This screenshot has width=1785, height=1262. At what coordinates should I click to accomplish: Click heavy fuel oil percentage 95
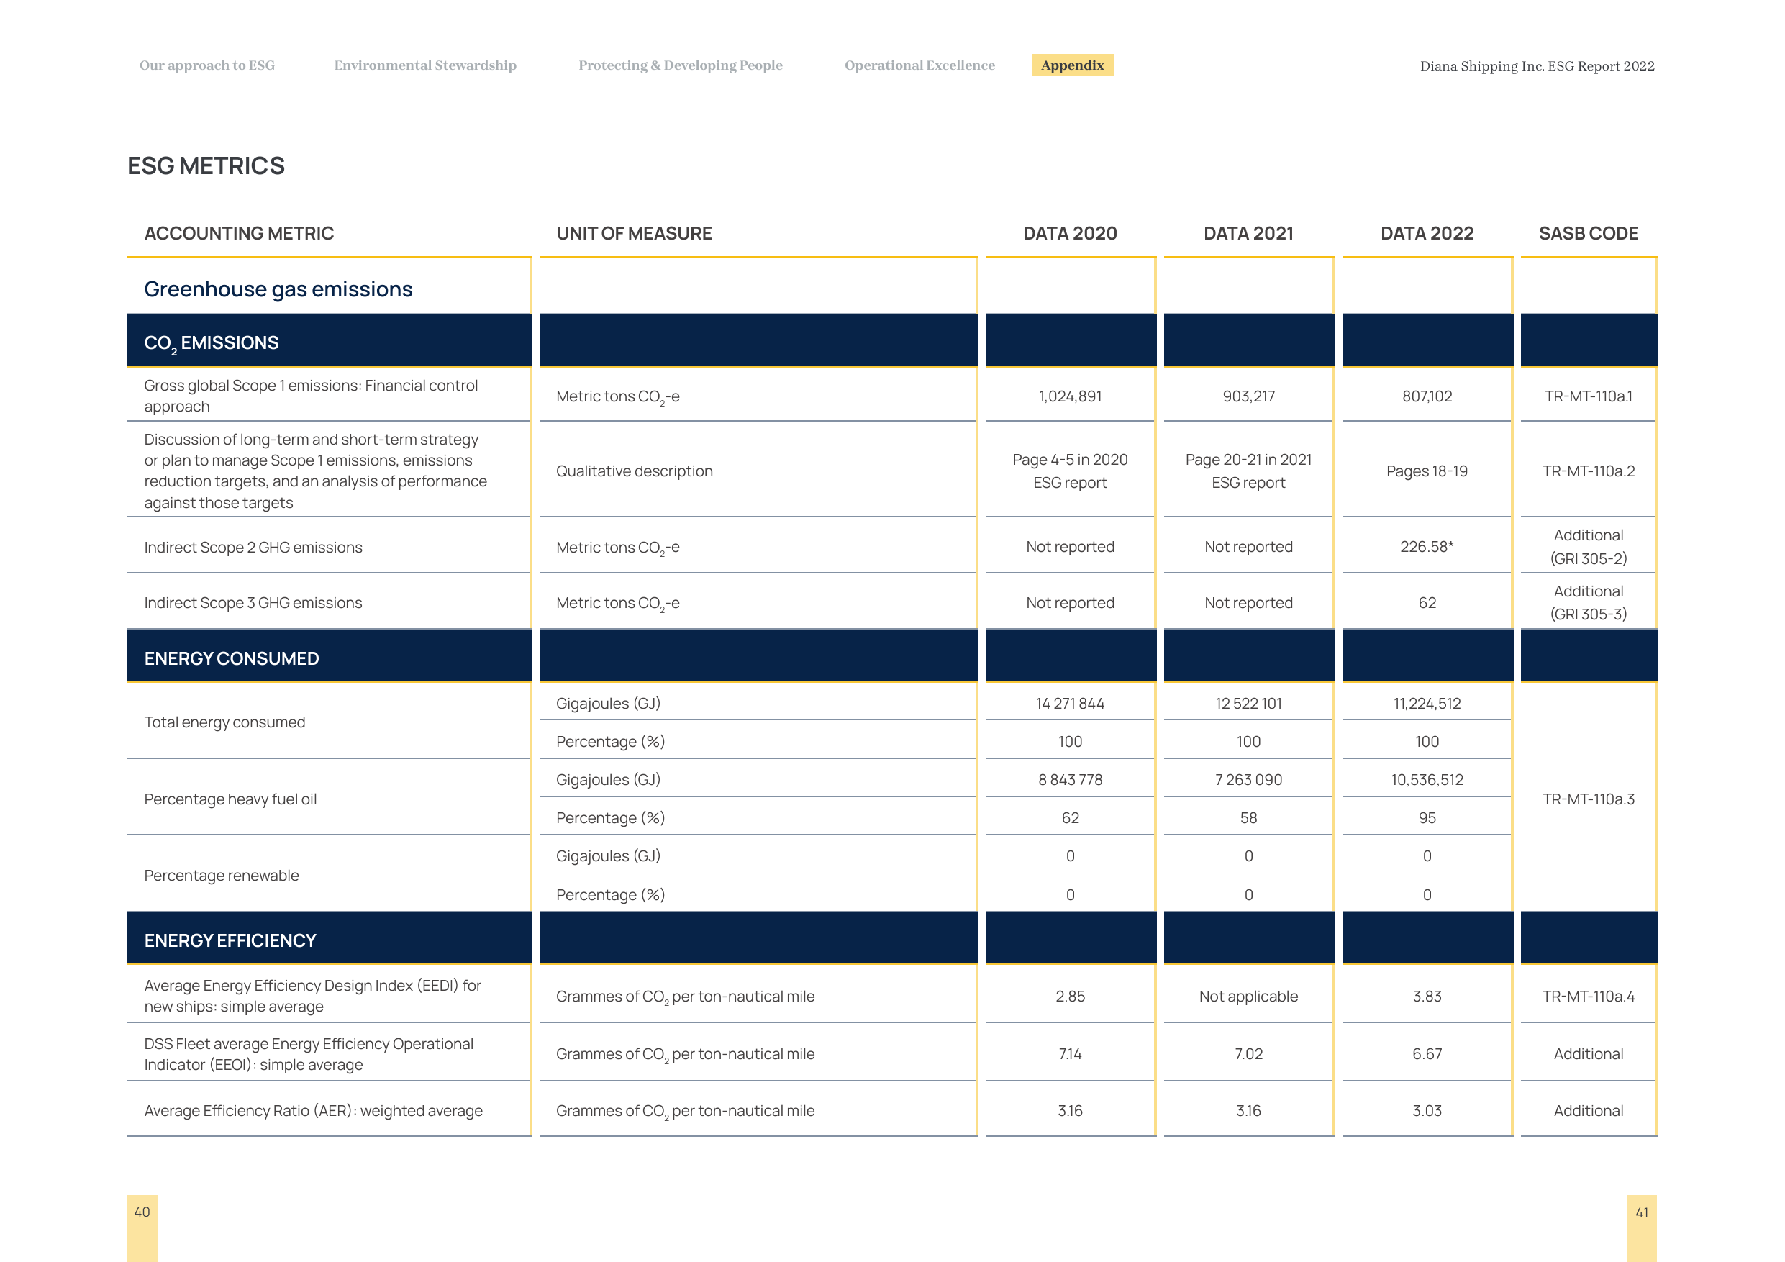(x=1427, y=818)
